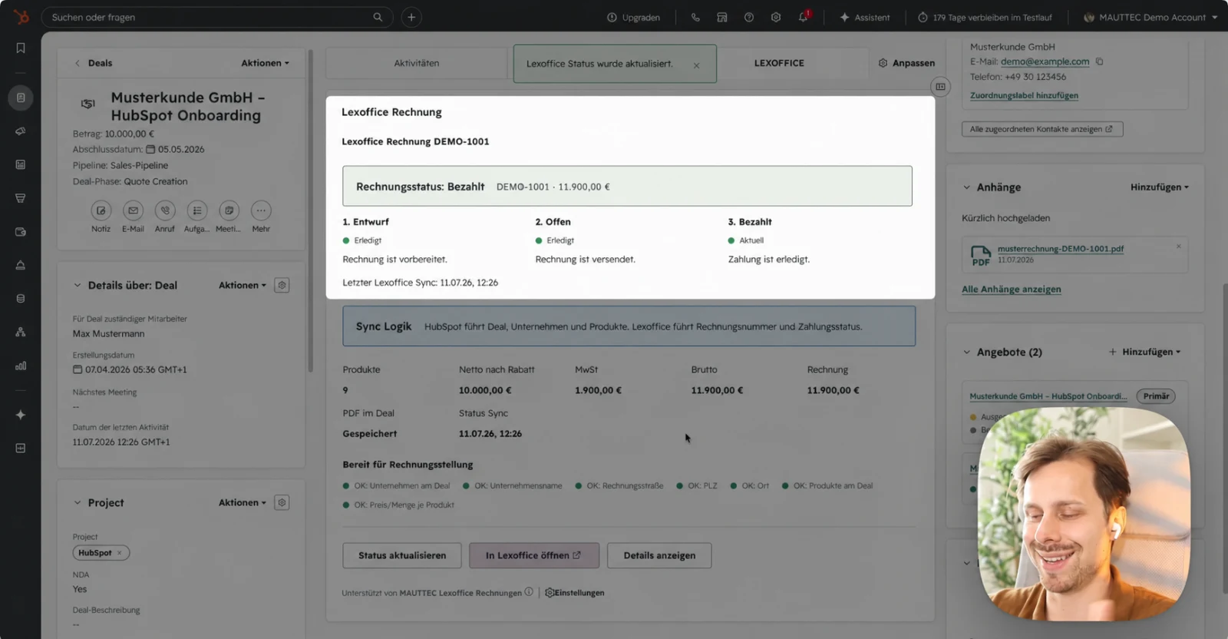
Task: Remove the HubSpot project tag
Action: click(x=120, y=553)
